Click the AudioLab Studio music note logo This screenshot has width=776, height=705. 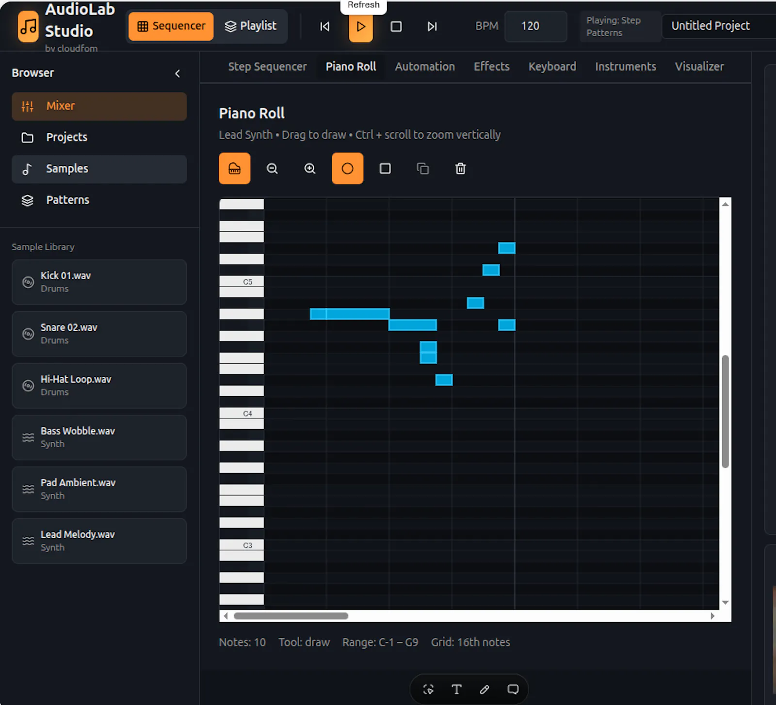point(28,26)
